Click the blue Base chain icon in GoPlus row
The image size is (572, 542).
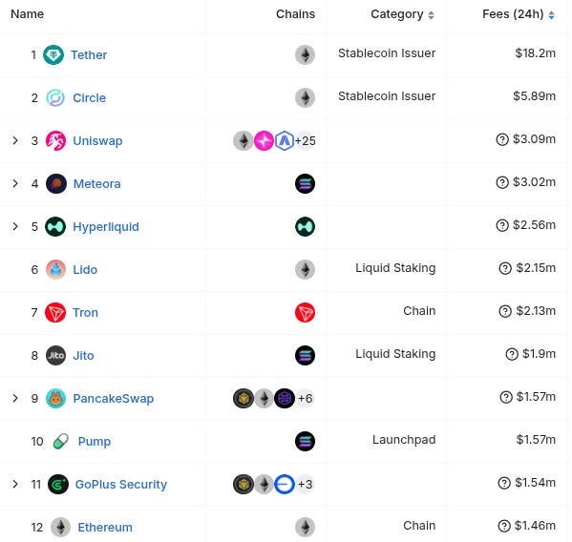[285, 485]
